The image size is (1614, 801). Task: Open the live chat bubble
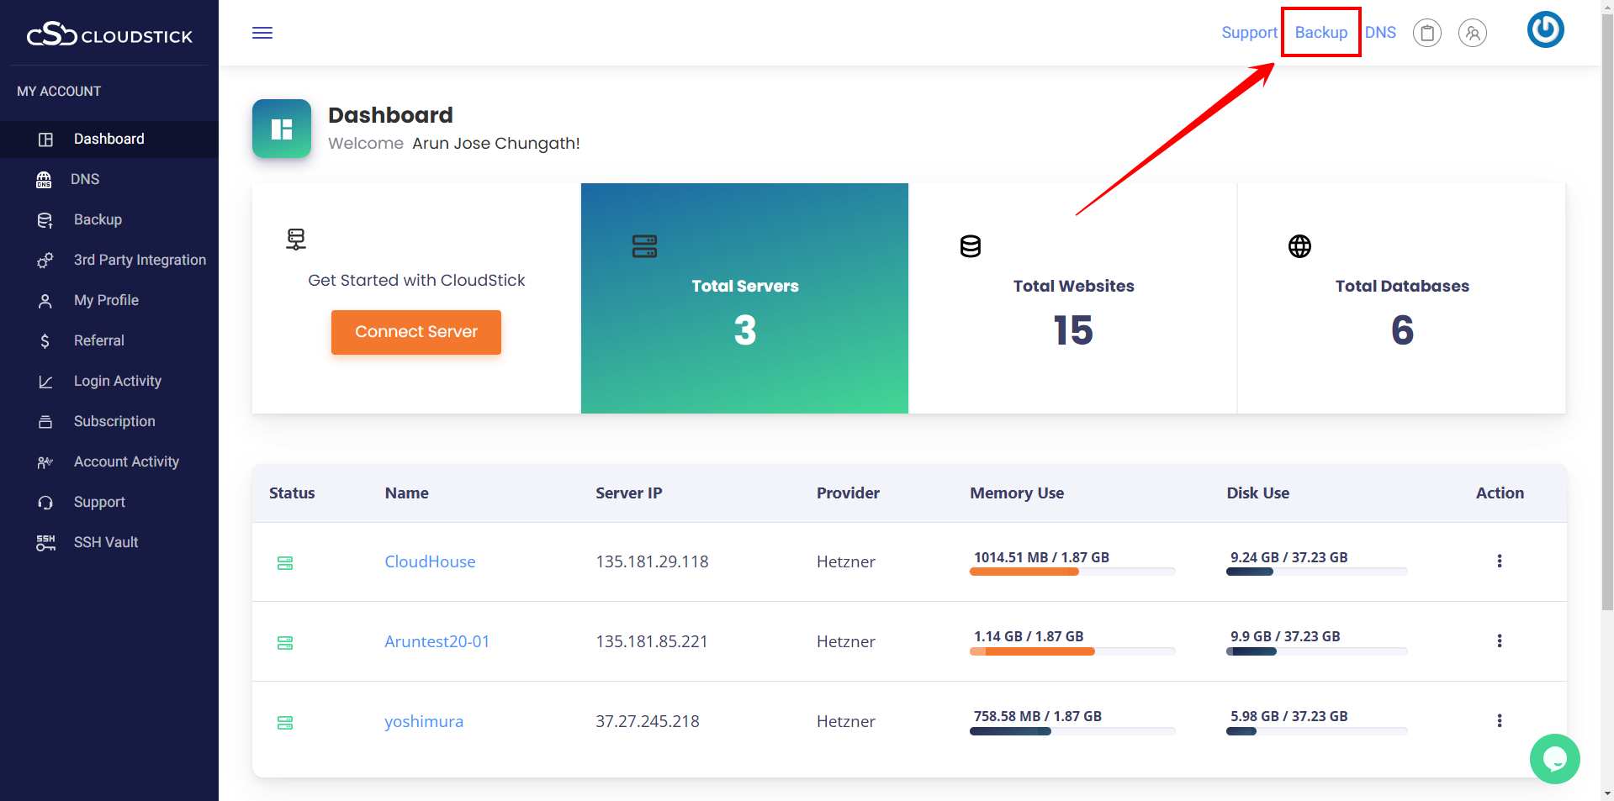(x=1554, y=759)
